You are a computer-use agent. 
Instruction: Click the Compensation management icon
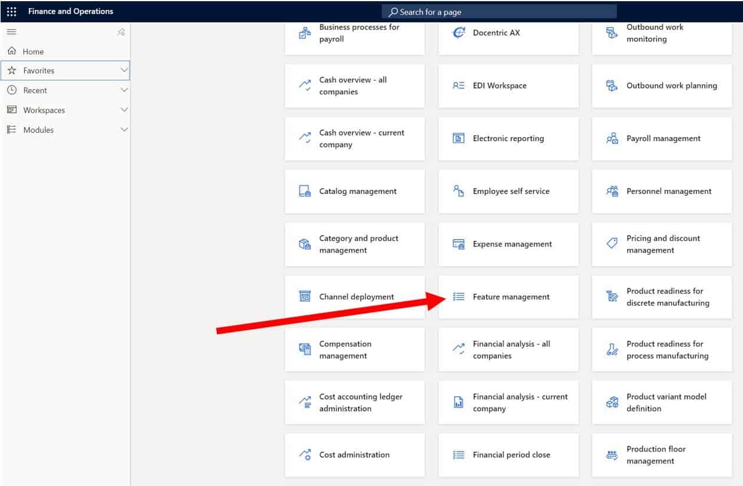point(305,349)
